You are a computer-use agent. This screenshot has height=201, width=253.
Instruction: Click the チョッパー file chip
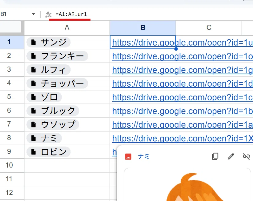tap(57, 83)
